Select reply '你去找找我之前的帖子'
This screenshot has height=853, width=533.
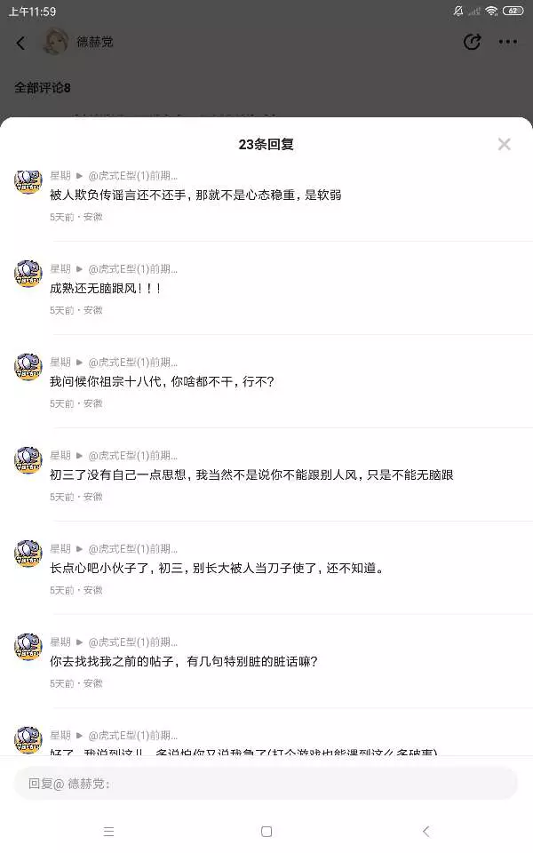click(184, 662)
